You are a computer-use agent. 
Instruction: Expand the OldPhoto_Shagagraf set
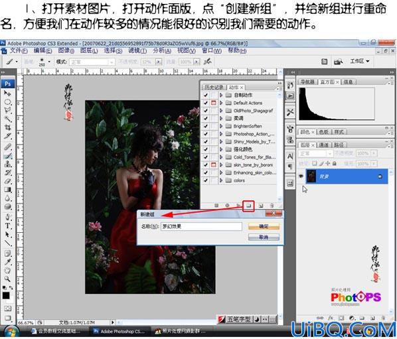click(x=221, y=111)
